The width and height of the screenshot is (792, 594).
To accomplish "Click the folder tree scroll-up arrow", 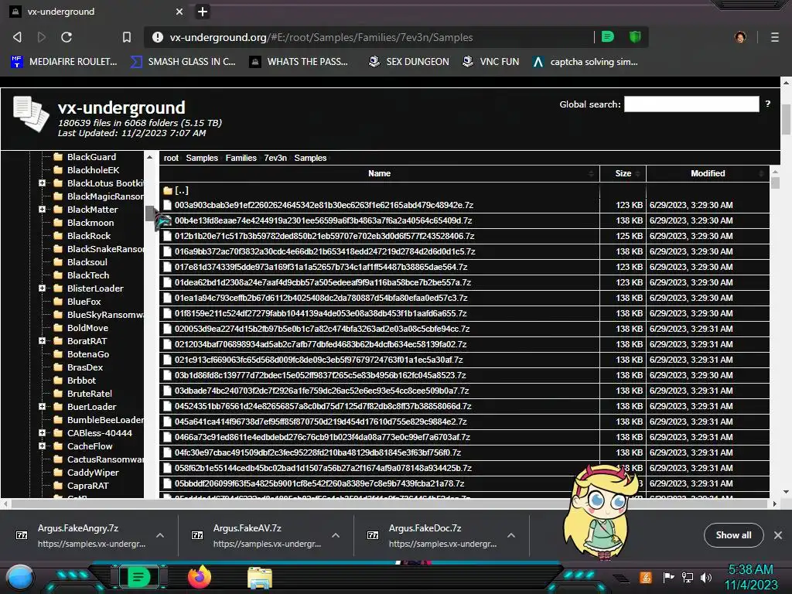I will [x=149, y=158].
